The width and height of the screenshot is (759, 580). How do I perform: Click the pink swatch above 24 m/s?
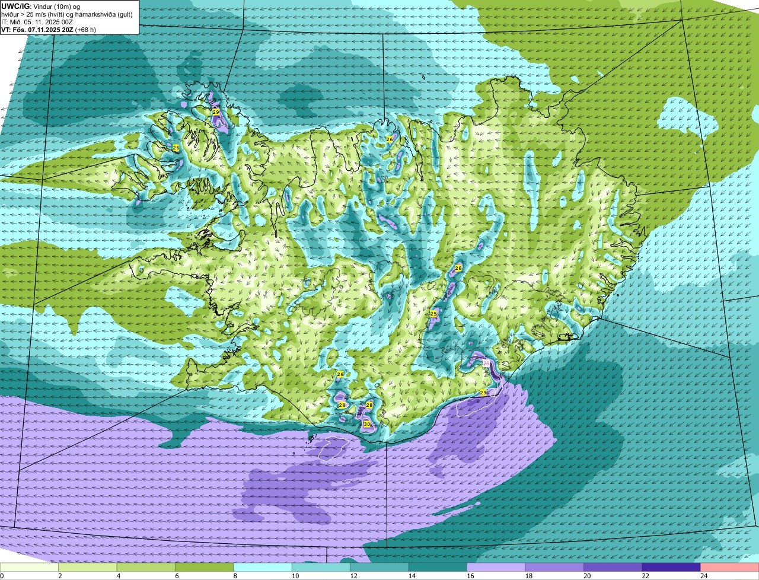point(730,568)
